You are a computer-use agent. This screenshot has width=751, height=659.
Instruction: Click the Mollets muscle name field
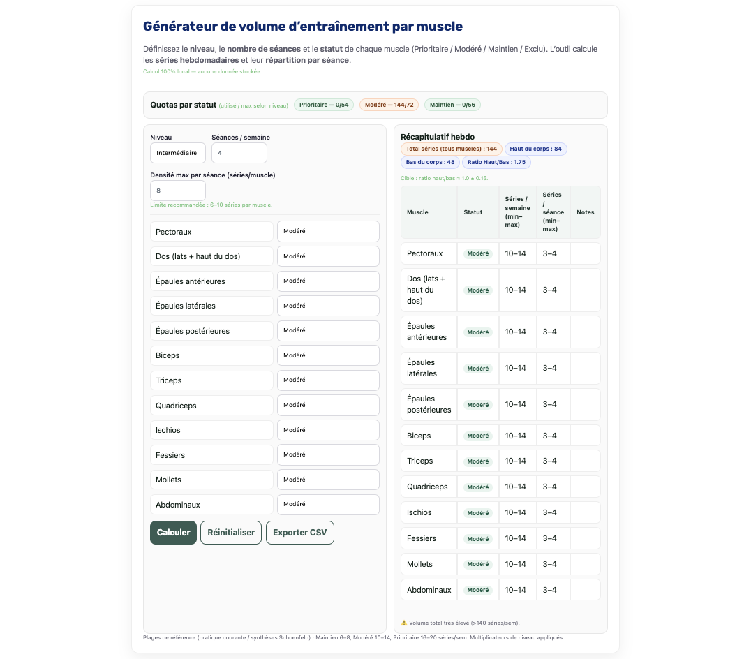[x=211, y=480]
